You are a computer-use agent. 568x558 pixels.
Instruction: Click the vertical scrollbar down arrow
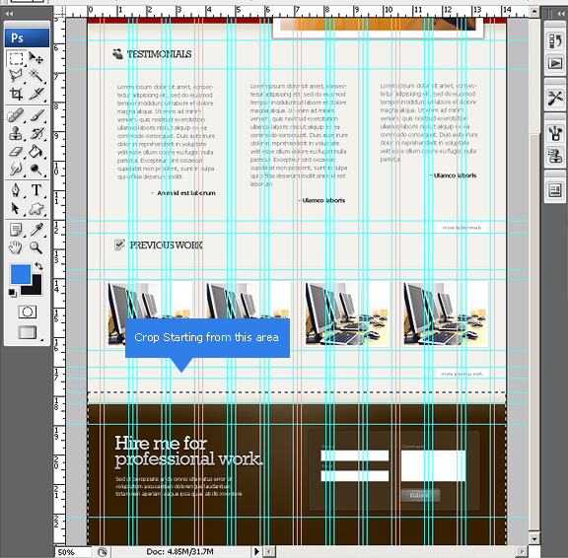click(x=534, y=539)
